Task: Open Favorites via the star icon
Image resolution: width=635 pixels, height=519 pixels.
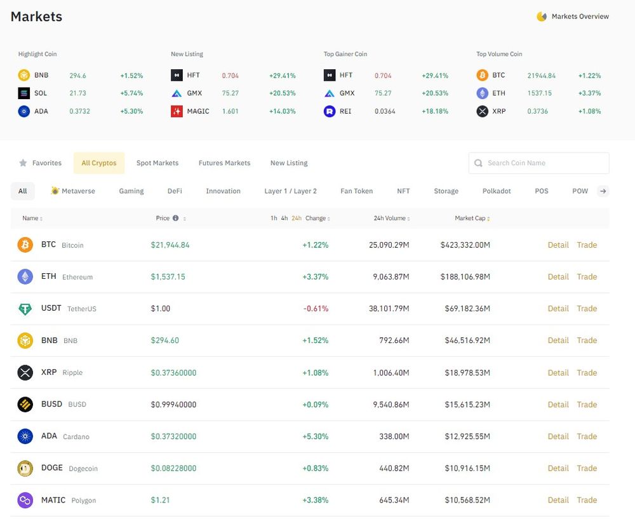Action: [x=23, y=163]
